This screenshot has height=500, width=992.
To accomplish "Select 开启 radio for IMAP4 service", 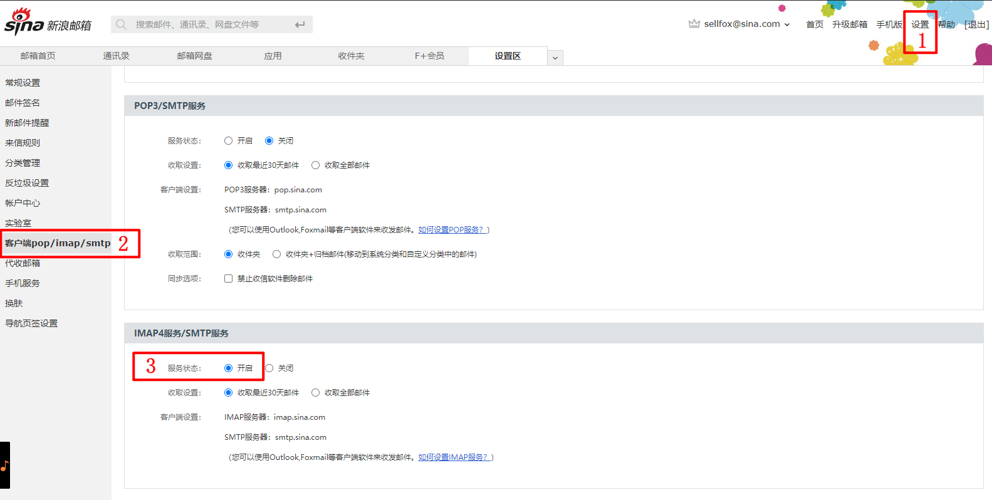I will click(228, 368).
